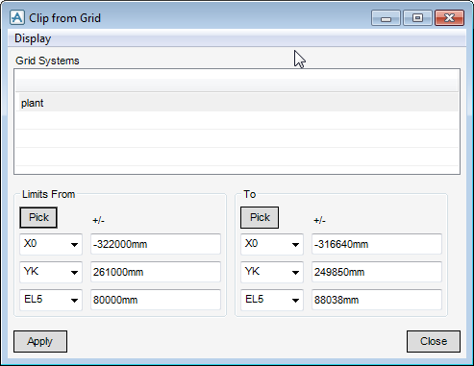Click the -322000mm offset field
The height and width of the screenshot is (366, 474).
(156, 244)
